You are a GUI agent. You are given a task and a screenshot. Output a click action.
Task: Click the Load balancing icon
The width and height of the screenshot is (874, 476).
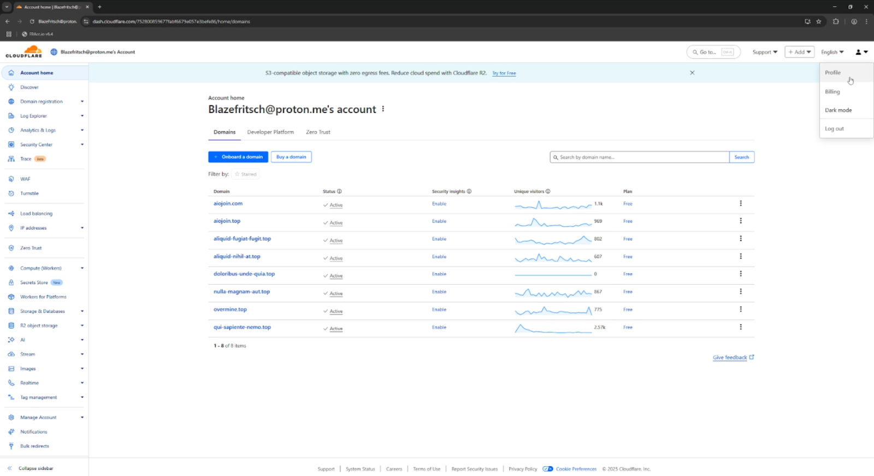click(x=11, y=214)
